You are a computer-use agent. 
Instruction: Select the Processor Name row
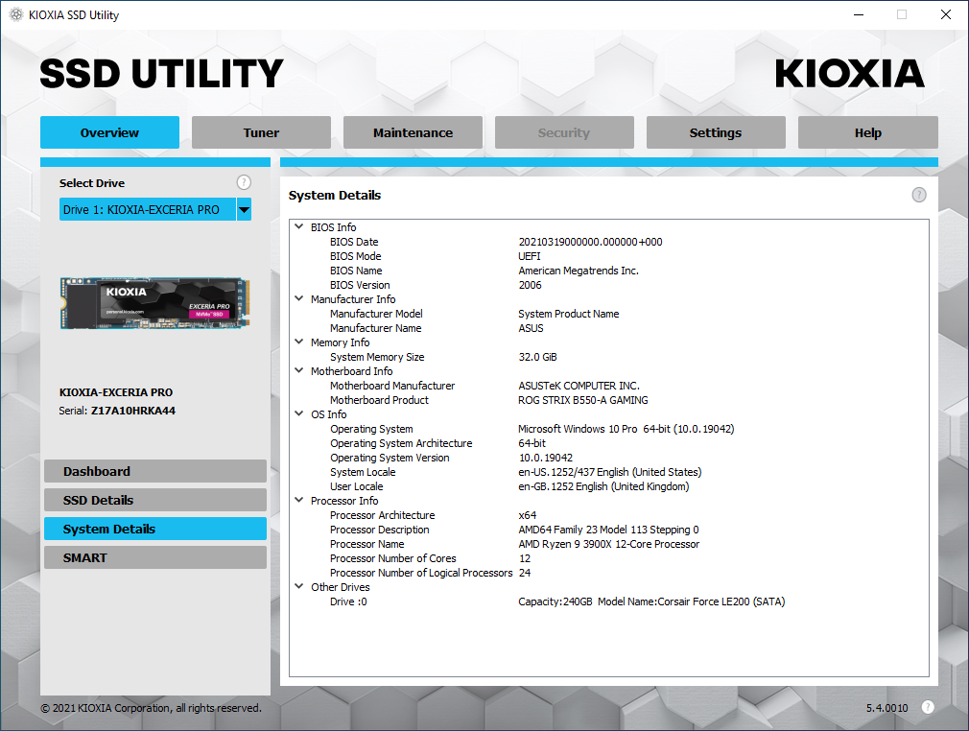(608, 544)
